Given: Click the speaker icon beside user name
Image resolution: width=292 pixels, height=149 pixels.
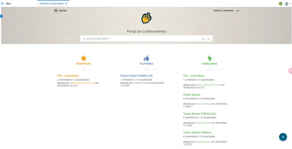Looking at the screenshot, I should tap(238, 11).
